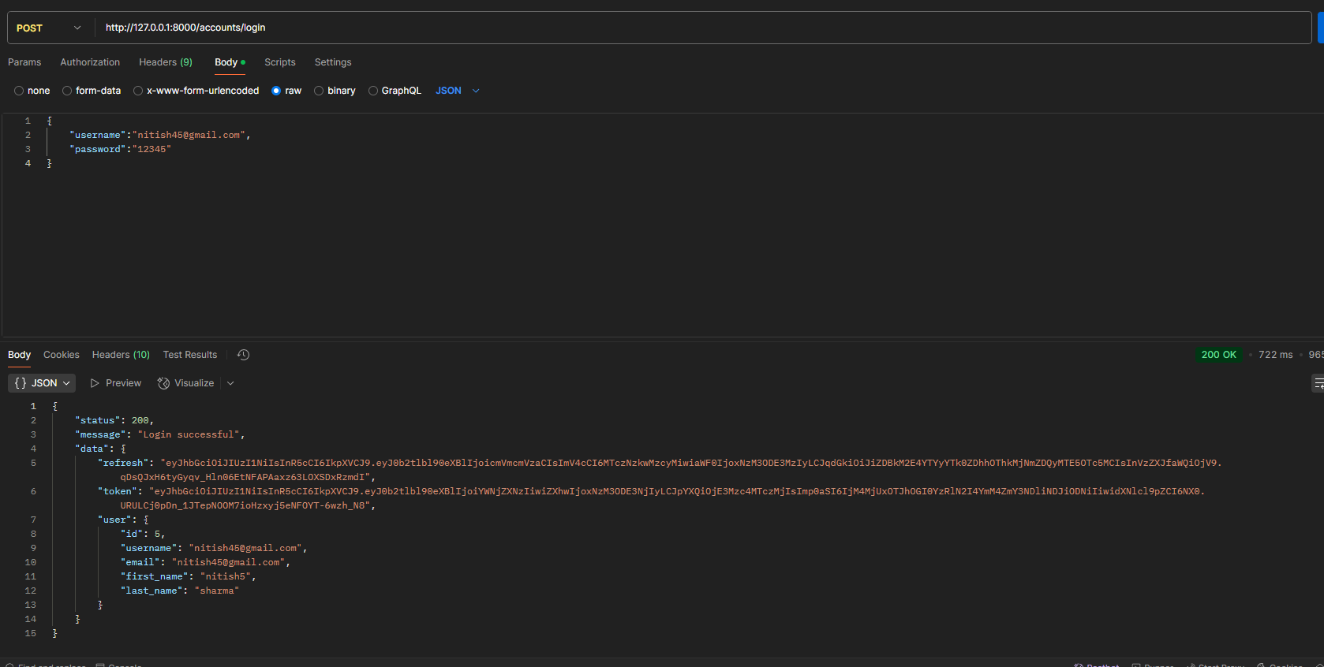Click the "data": { response line
The image size is (1324, 667).
click(100, 449)
